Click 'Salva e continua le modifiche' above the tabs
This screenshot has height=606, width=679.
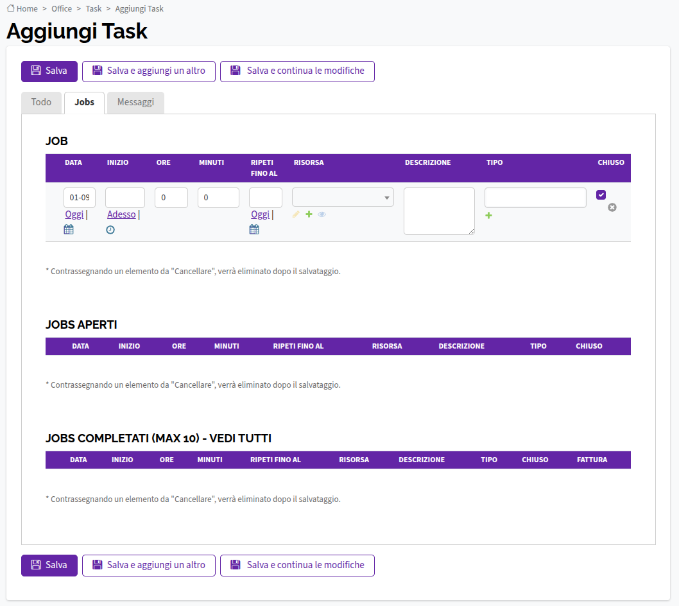(297, 71)
